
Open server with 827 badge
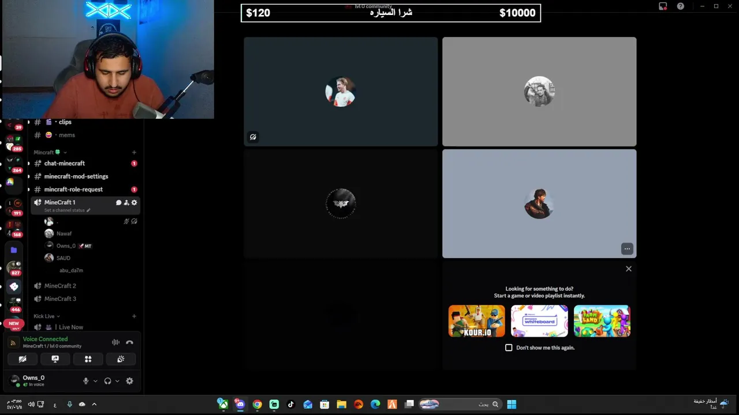(x=14, y=268)
